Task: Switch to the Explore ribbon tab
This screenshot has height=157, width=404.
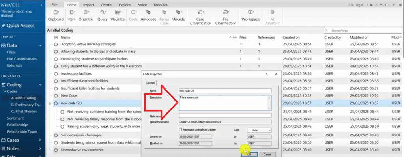Action: [x=125, y=5]
